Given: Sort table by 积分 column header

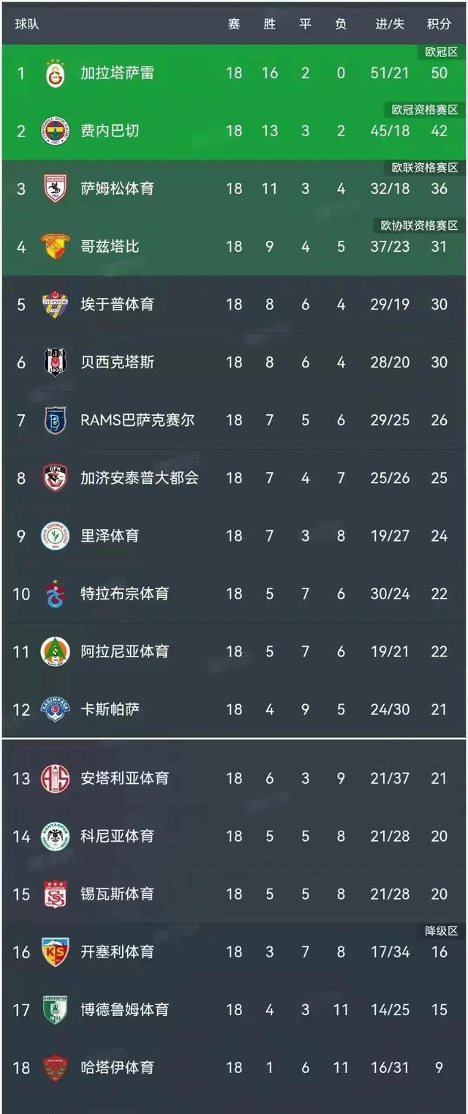Looking at the screenshot, I should (439, 24).
